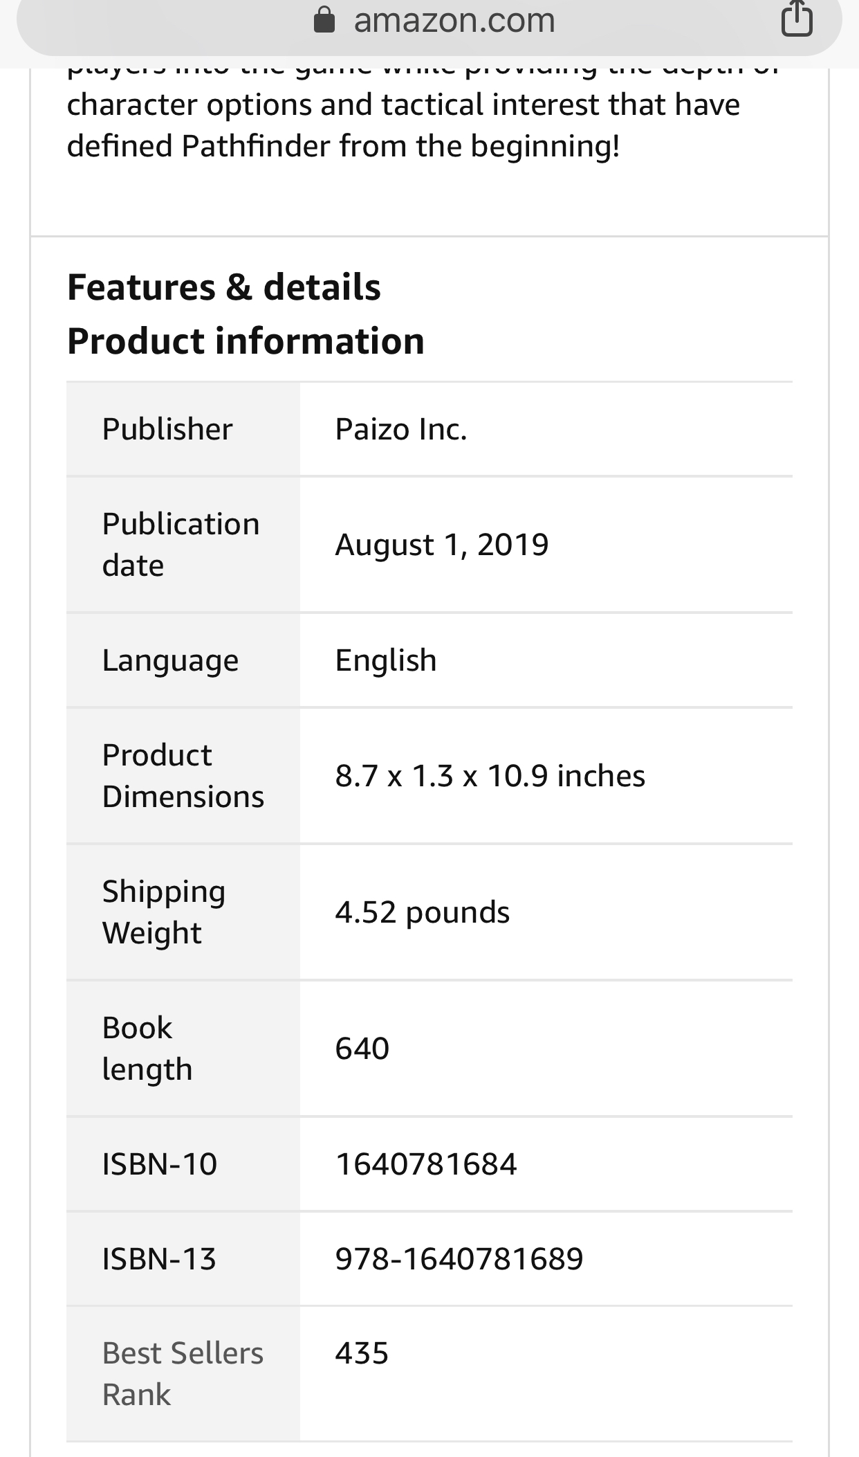Tap the share icon in the browser bar
The image size is (859, 1457).
pyautogui.click(x=796, y=19)
